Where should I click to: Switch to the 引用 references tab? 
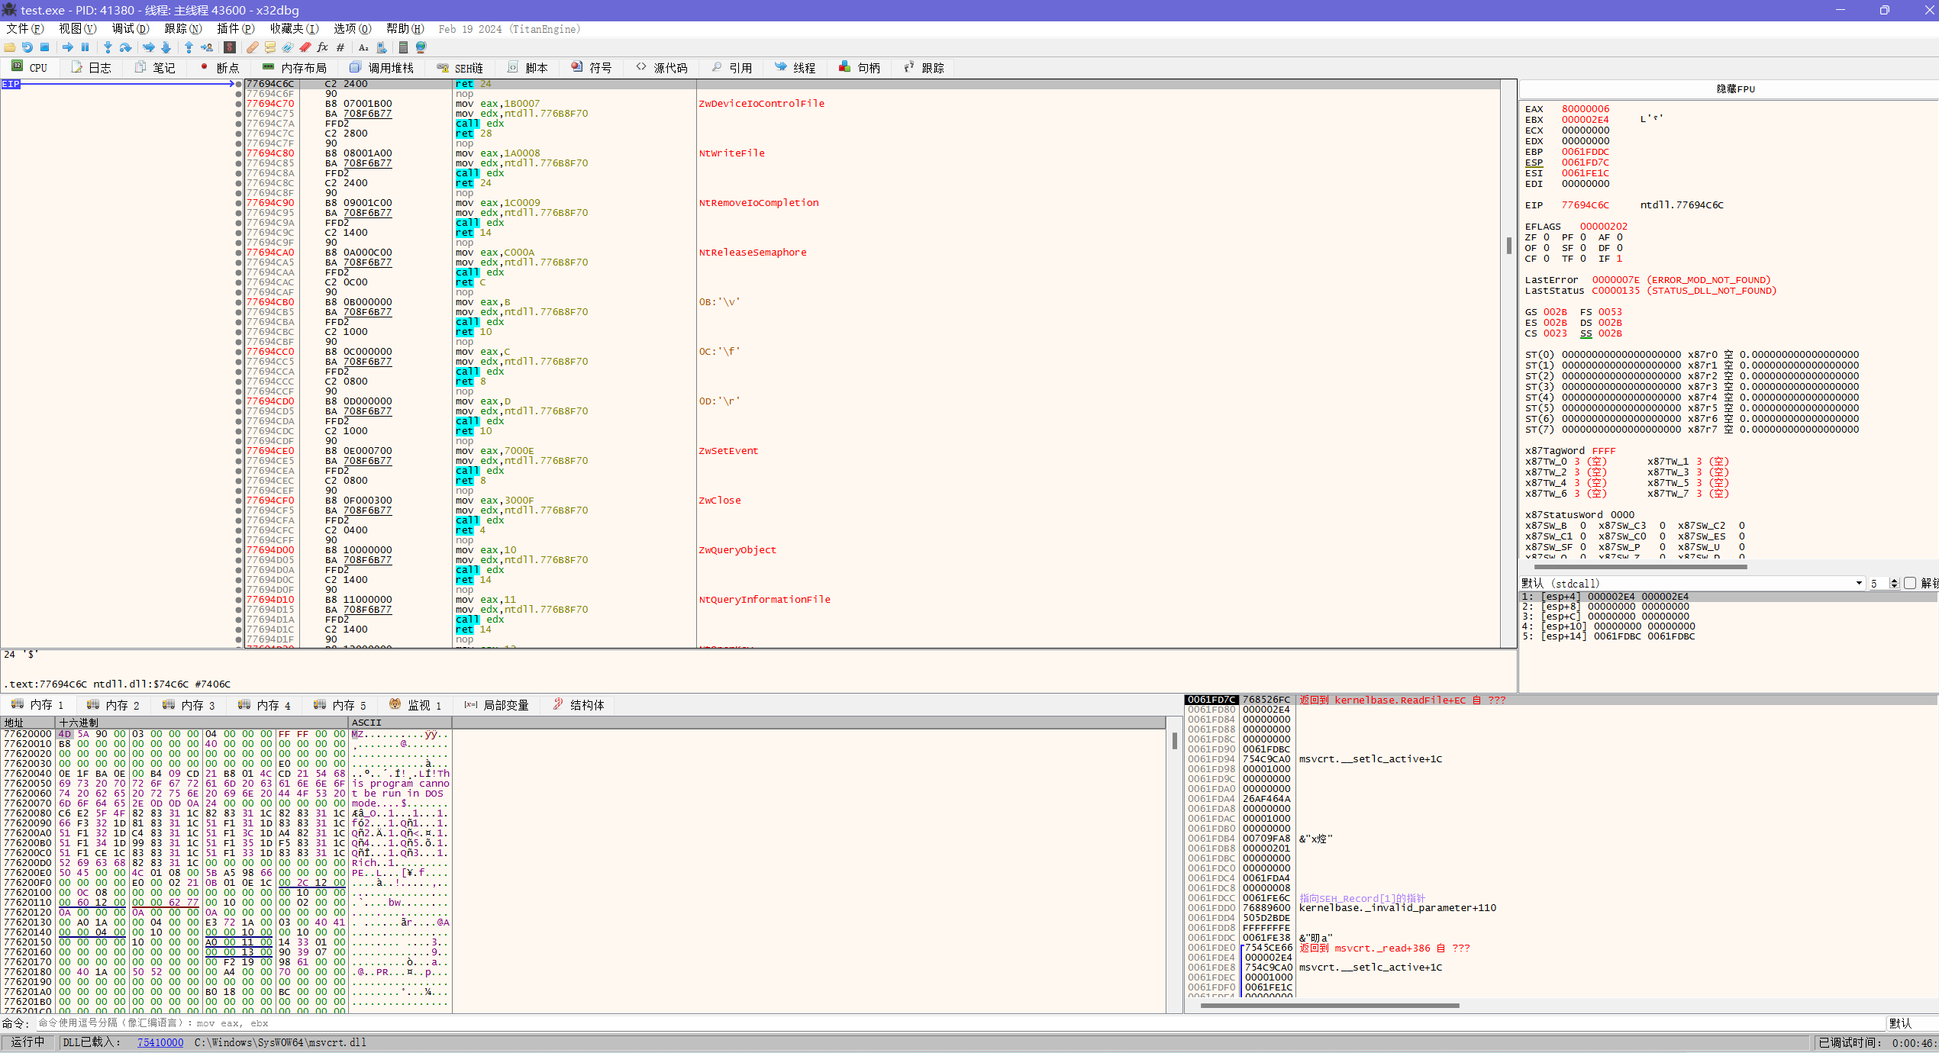(731, 68)
